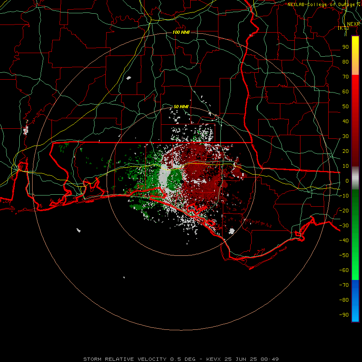The image size is (362, 362).
Task: Click the gray zero-velocity segment of the color bar
Action: (x=355, y=178)
